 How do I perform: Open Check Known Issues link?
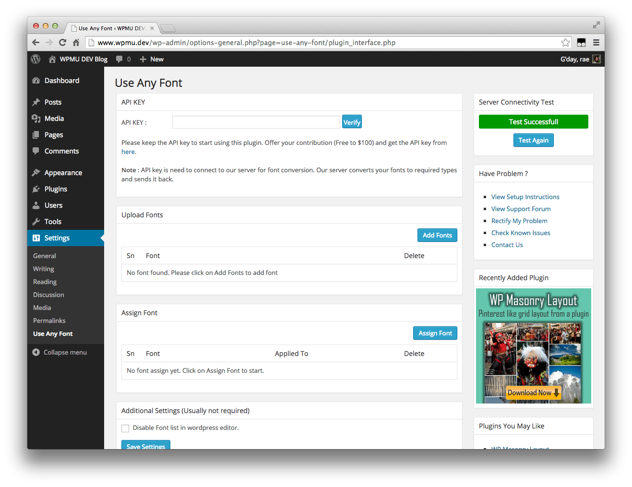tap(521, 233)
